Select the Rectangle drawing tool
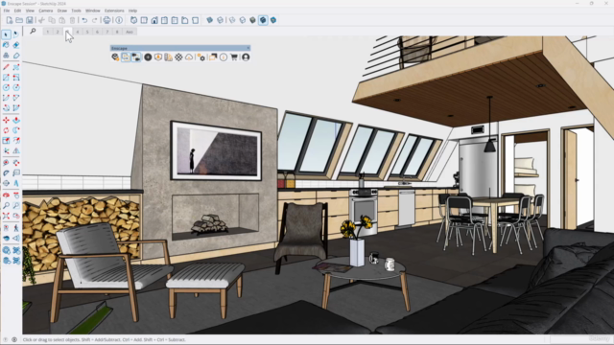614x345 pixels. click(x=6, y=78)
